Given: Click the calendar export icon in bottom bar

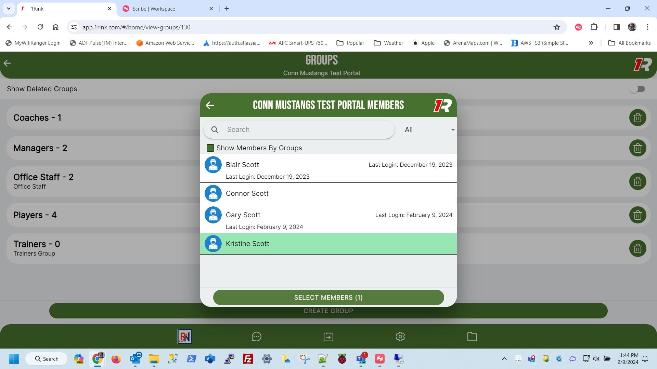Looking at the screenshot, I should 328,337.
